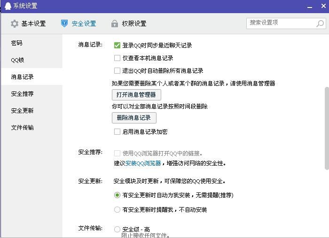Select 安全级 - 高 radio option

117,229
